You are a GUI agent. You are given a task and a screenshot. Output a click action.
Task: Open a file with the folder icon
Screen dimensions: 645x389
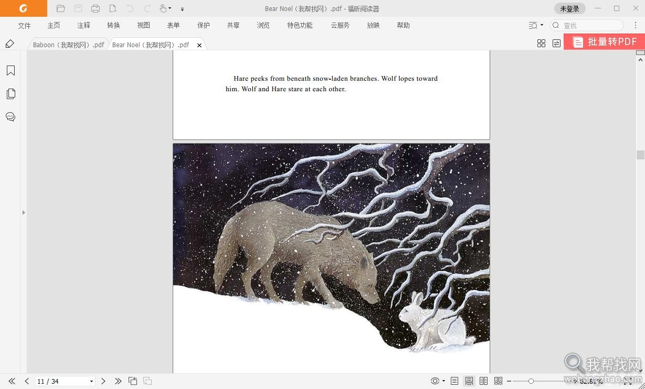coord(61,8)
